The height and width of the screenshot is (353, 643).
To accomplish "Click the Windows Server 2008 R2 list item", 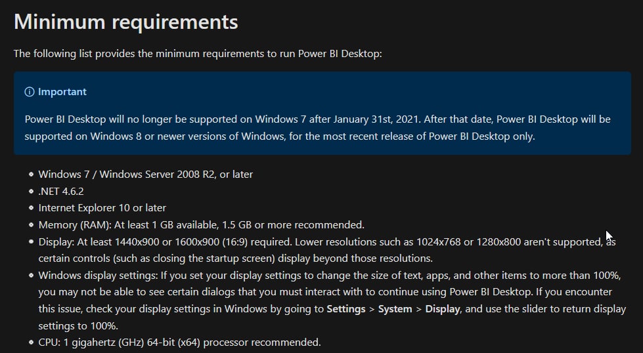I will click(x=146, y=175).
